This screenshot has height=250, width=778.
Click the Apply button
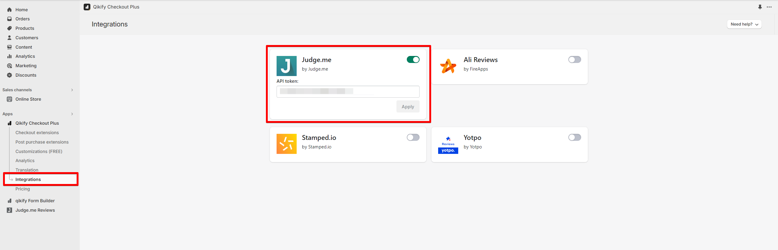point(408,107)
